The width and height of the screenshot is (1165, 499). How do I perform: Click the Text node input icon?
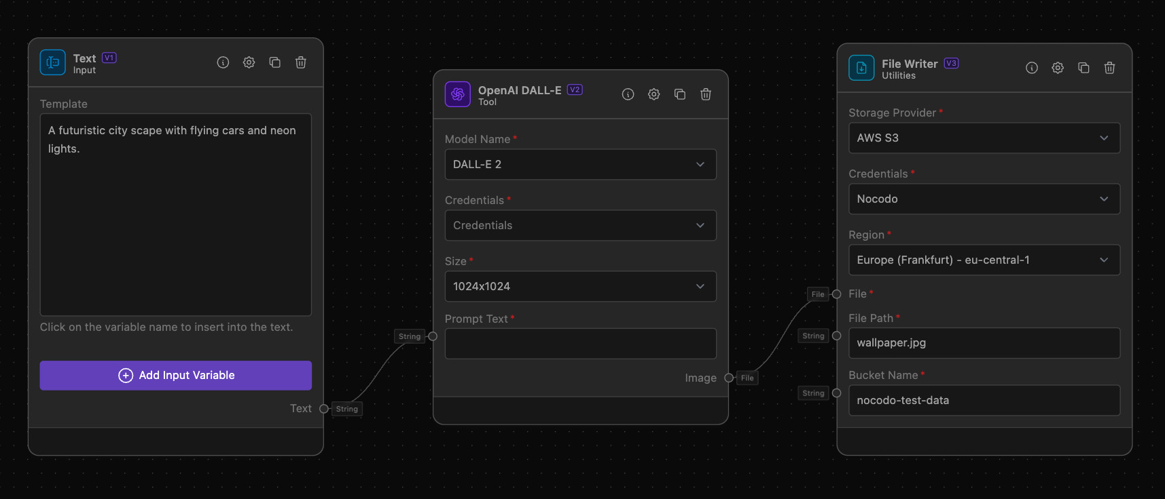(52, 62)
